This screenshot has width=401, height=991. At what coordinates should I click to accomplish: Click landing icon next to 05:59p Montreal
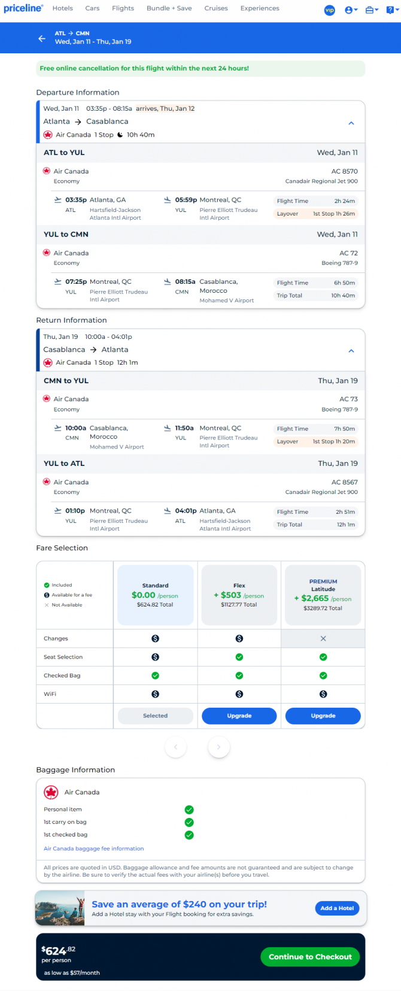[x=168, y=200]
